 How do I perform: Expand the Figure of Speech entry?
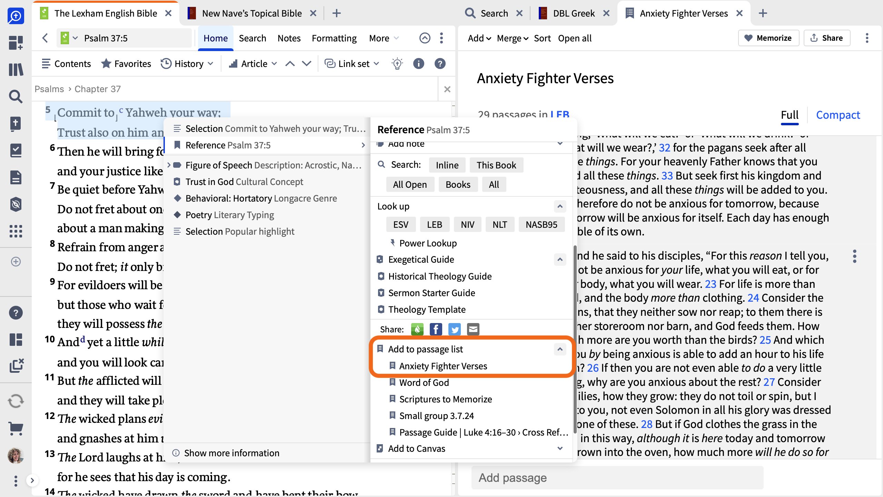pos(169,165)
